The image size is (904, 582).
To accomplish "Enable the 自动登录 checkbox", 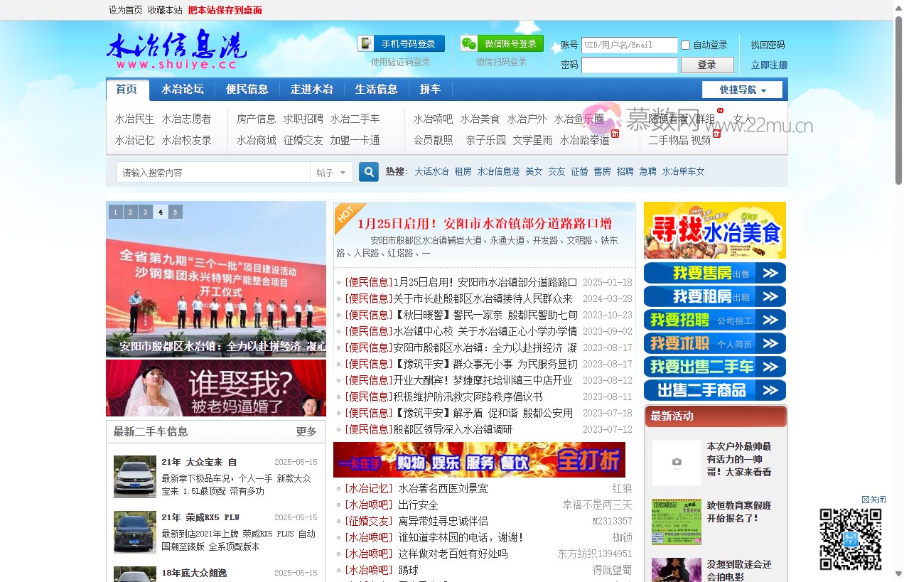I will coord(684,45).
